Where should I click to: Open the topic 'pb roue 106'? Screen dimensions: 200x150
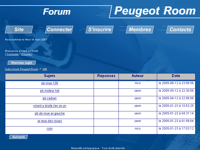pos(49,83)
